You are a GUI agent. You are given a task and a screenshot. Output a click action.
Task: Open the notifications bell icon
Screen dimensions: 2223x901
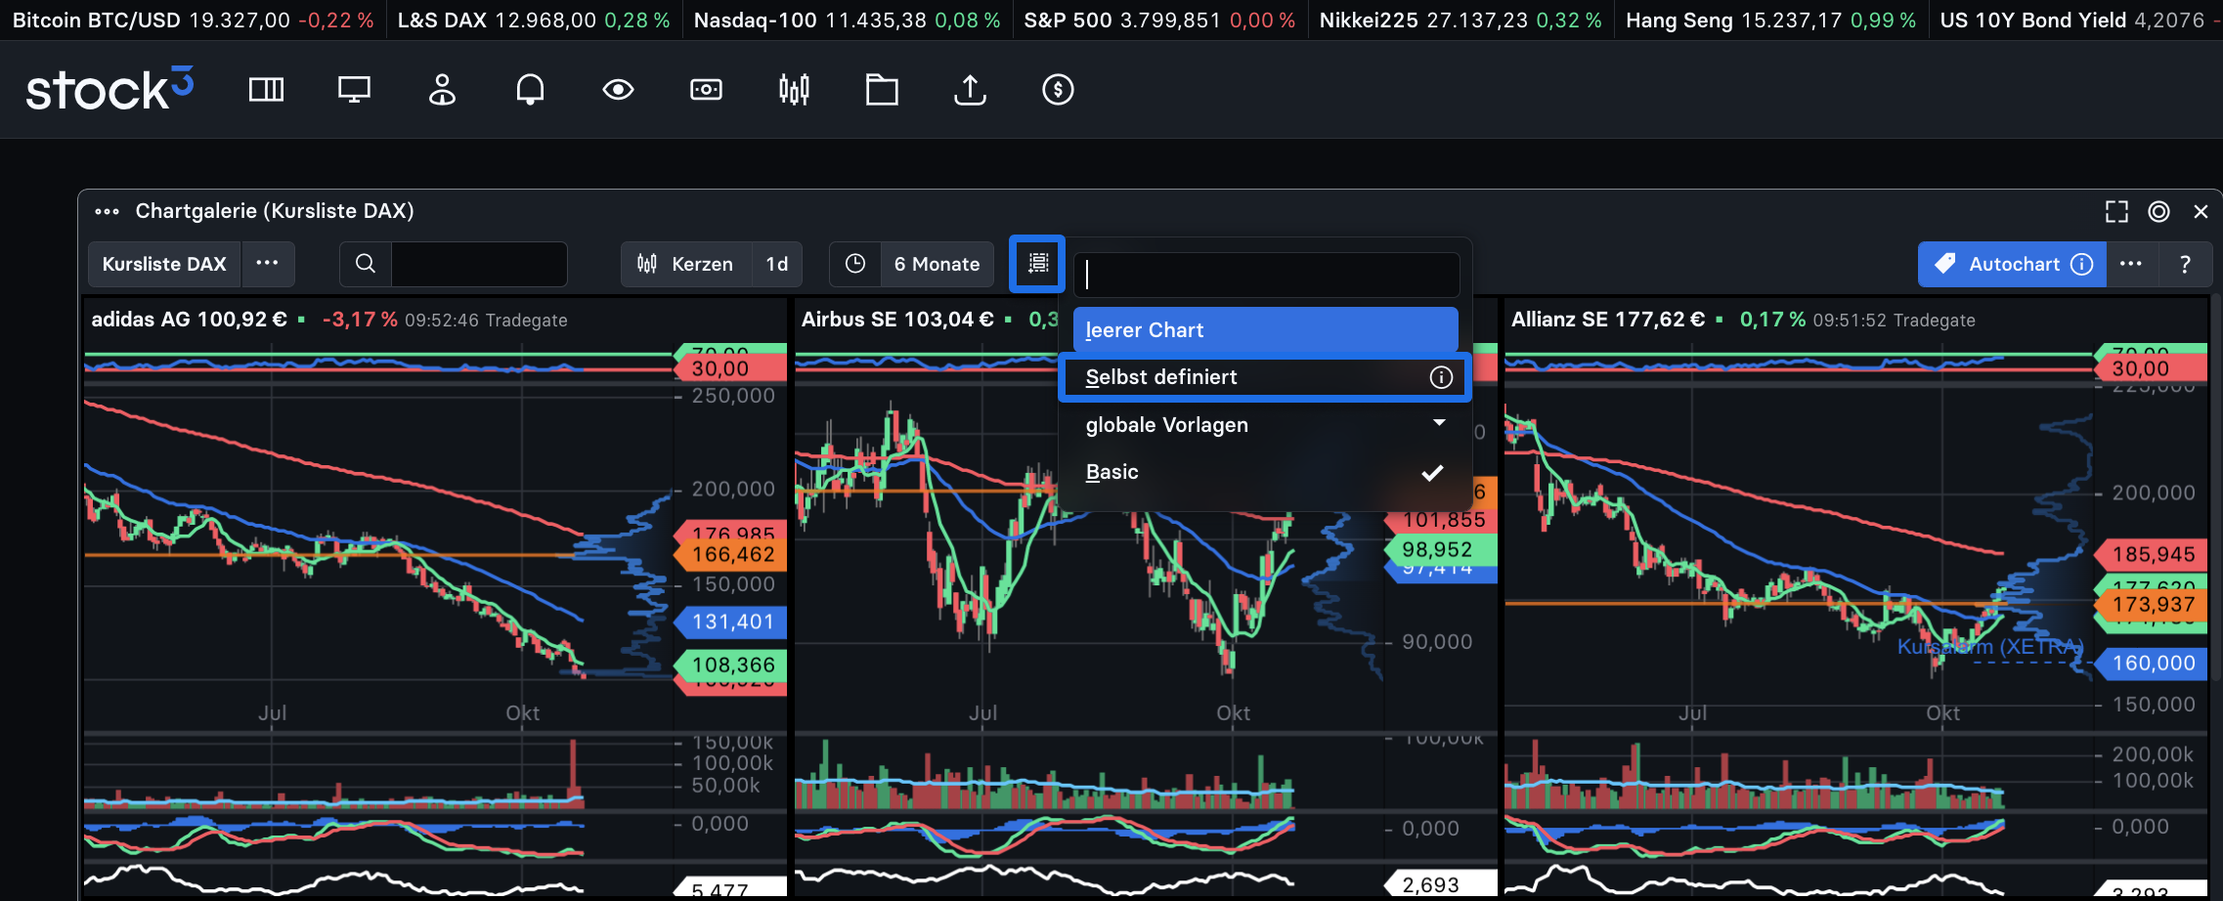coord(530,90)
